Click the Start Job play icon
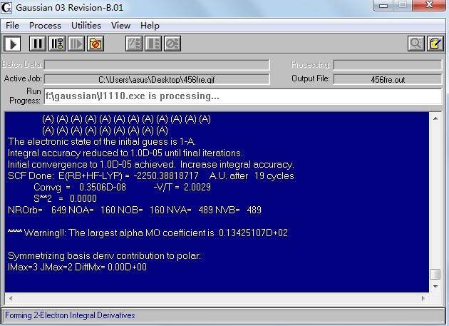 coord(12,44)
